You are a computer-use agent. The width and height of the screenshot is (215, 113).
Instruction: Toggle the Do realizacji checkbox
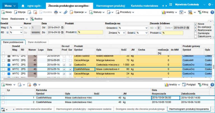click(x=196, y=27)
